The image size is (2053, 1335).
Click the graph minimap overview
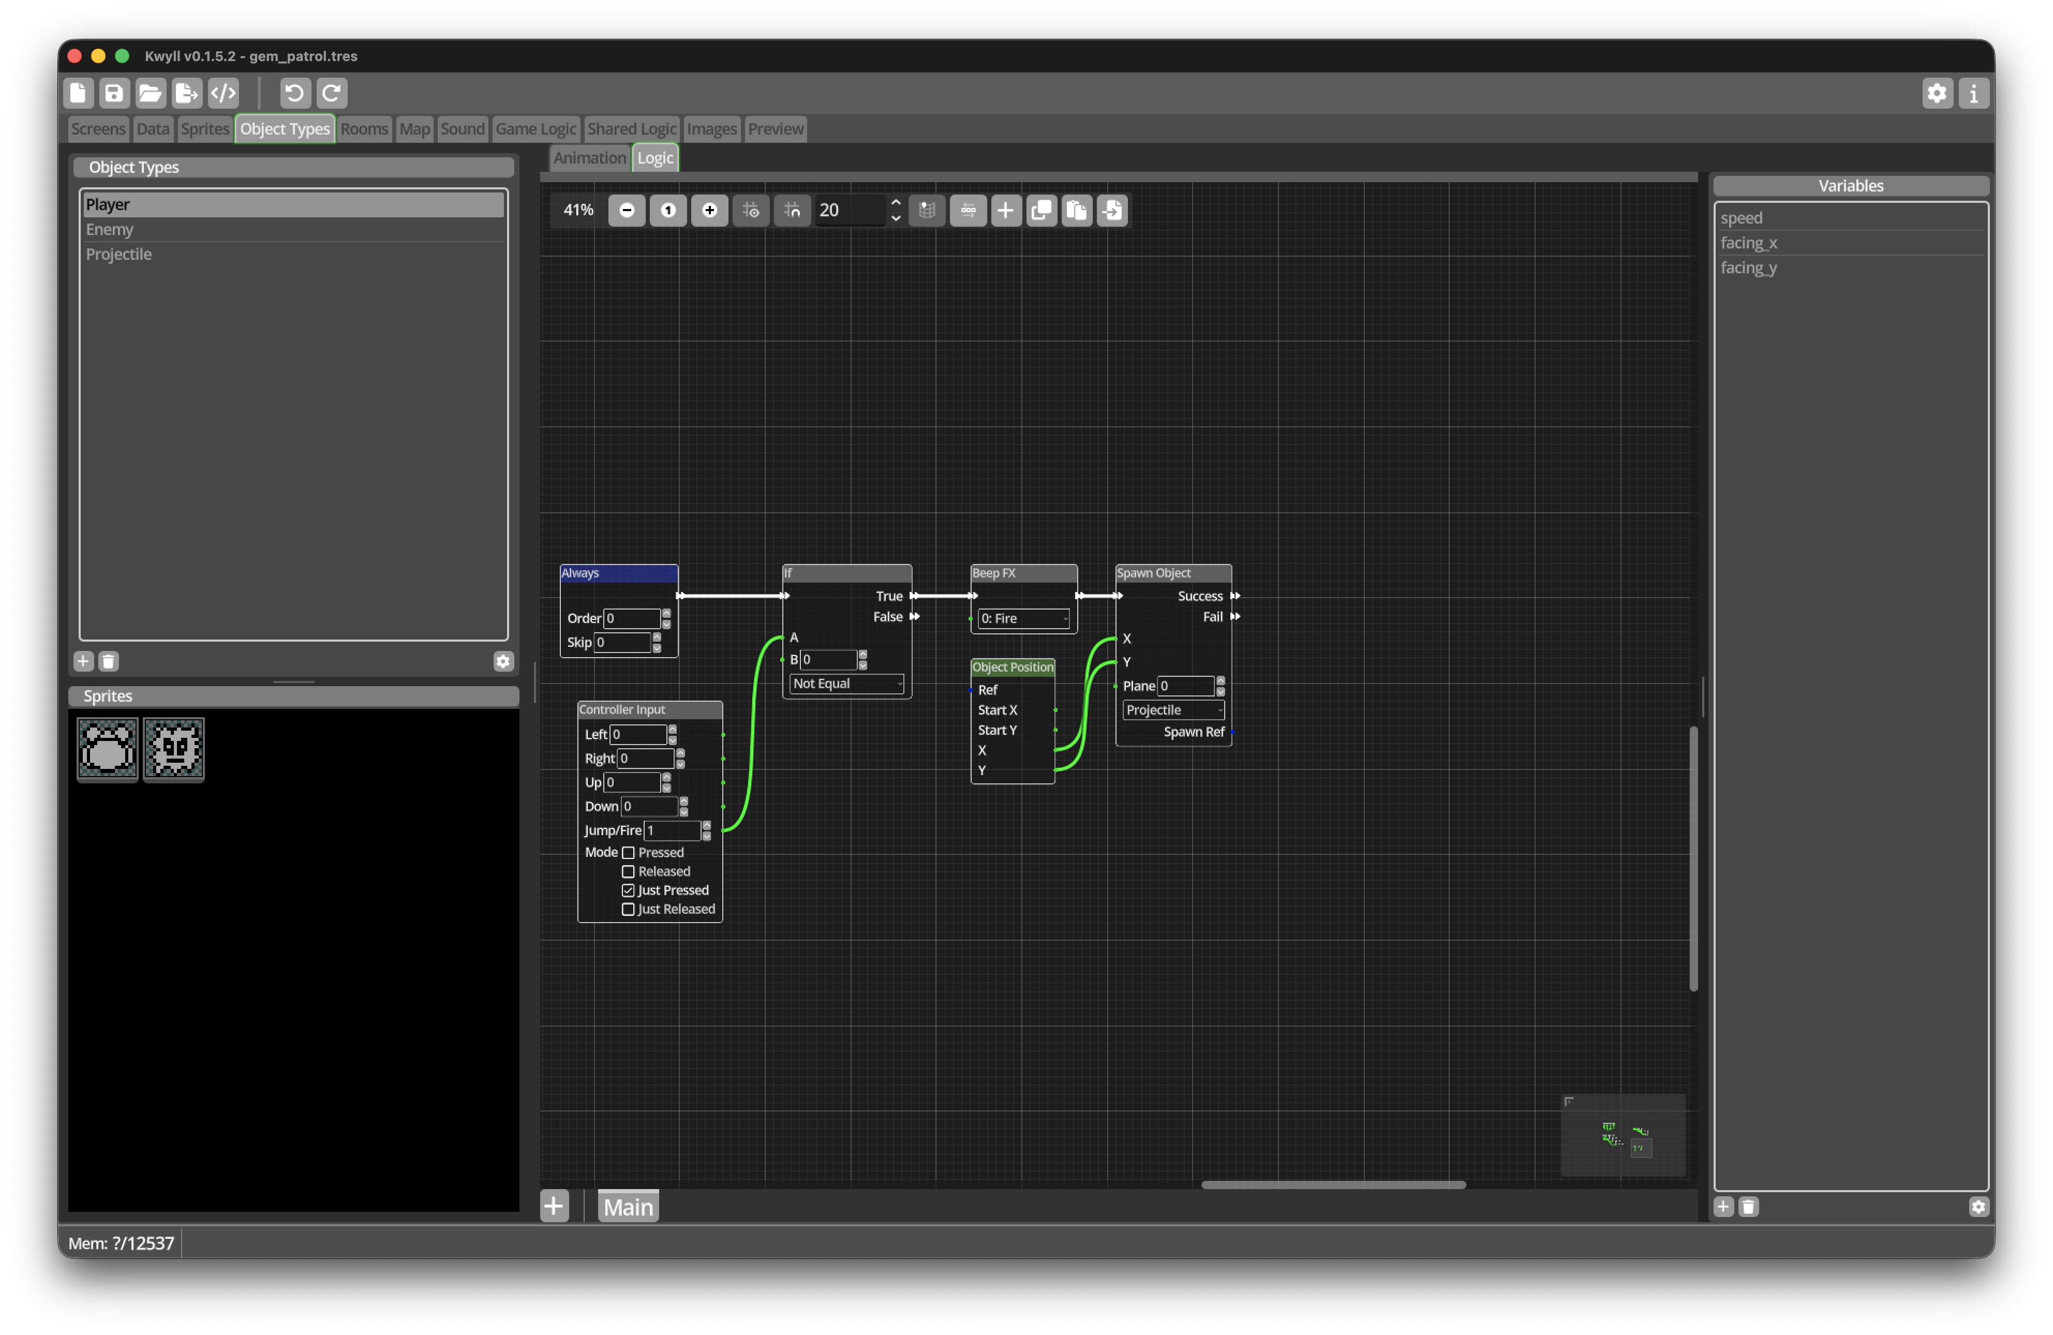pyautogui.click(x=1624, y=1136)
